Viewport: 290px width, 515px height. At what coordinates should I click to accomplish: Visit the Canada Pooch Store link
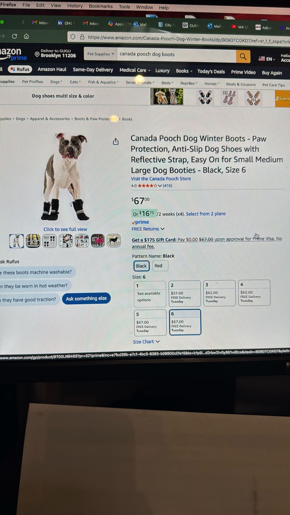(x=161, y=179)
